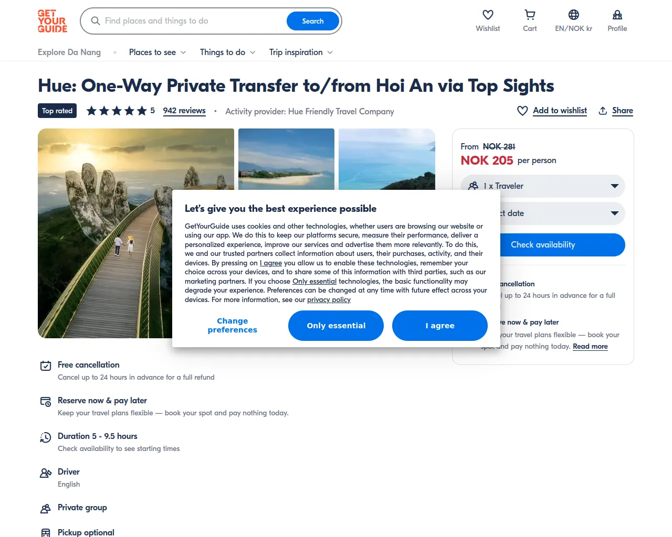Screen dimensions: 672x537
Task: Expand the Things to do menu
Action: (x=227, y=52)
